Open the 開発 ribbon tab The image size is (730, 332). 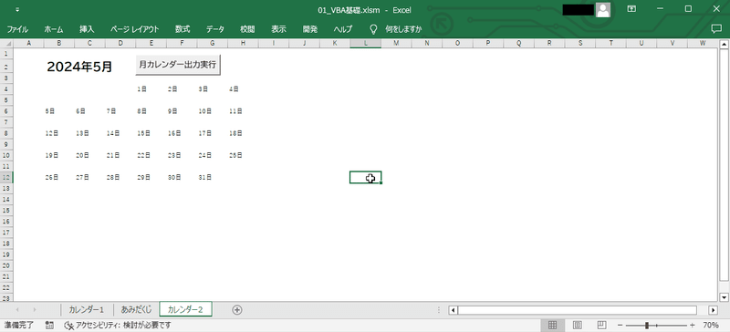point(309,29)
